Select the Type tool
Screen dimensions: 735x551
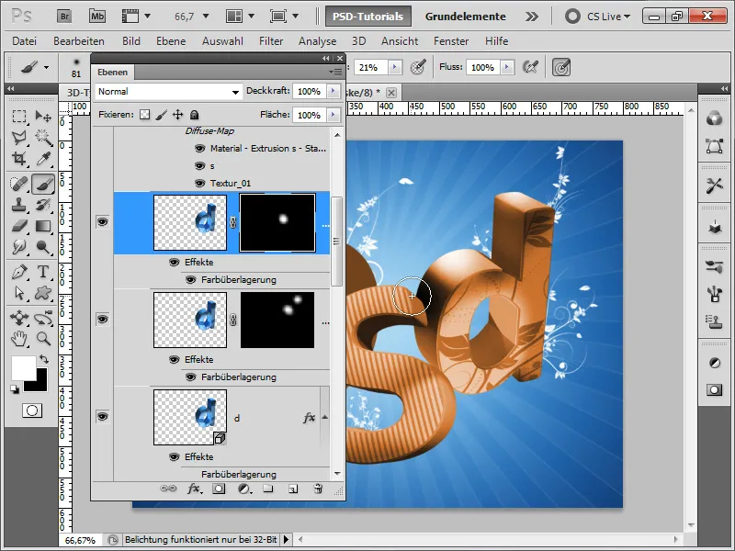[x=43, y=272]
